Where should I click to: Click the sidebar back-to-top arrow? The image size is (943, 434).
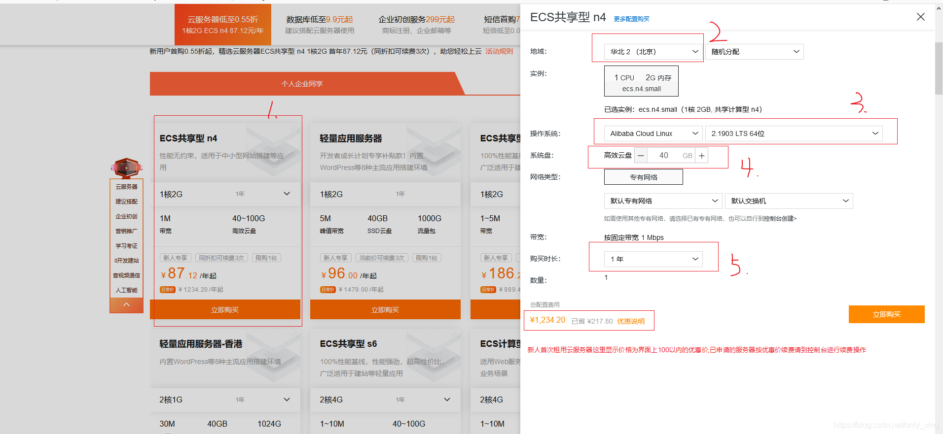click(126, 305)
